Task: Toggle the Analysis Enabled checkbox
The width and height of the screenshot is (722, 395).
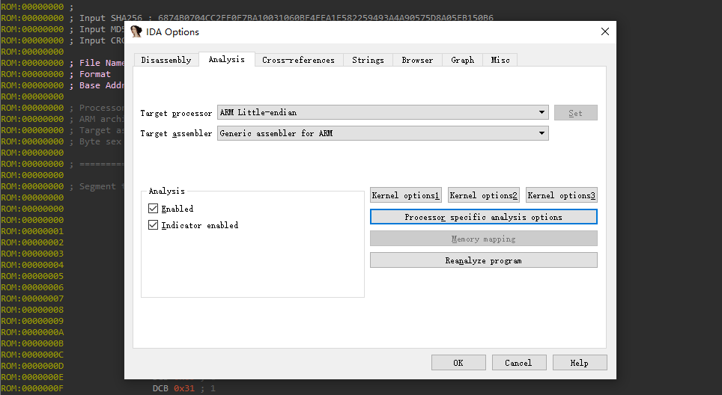Action: coord(154,208)
